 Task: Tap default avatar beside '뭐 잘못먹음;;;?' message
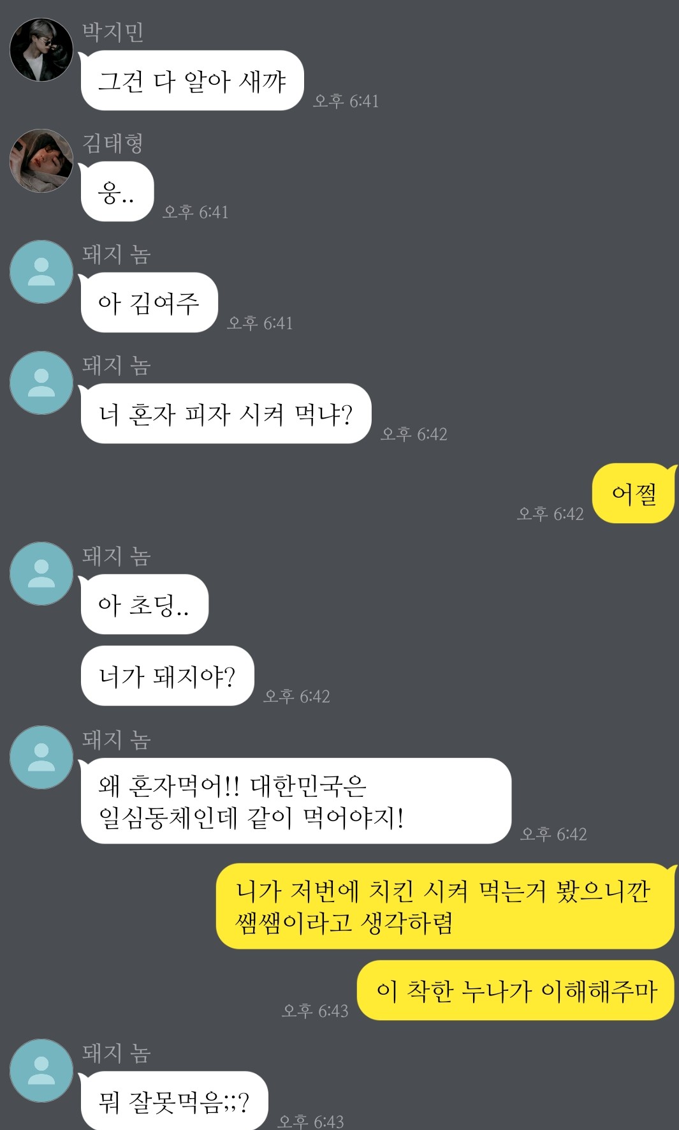(x=41, y=1071)
